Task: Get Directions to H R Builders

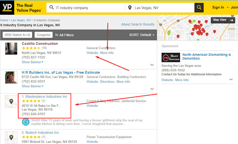Action: [x=107, y=82]
